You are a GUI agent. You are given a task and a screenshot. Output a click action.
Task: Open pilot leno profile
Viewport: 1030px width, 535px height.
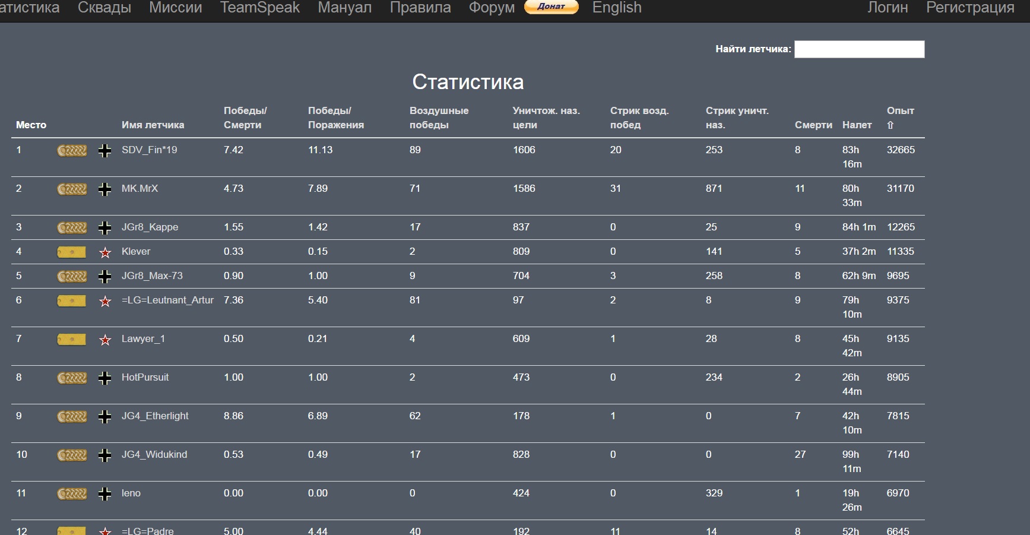131,493
